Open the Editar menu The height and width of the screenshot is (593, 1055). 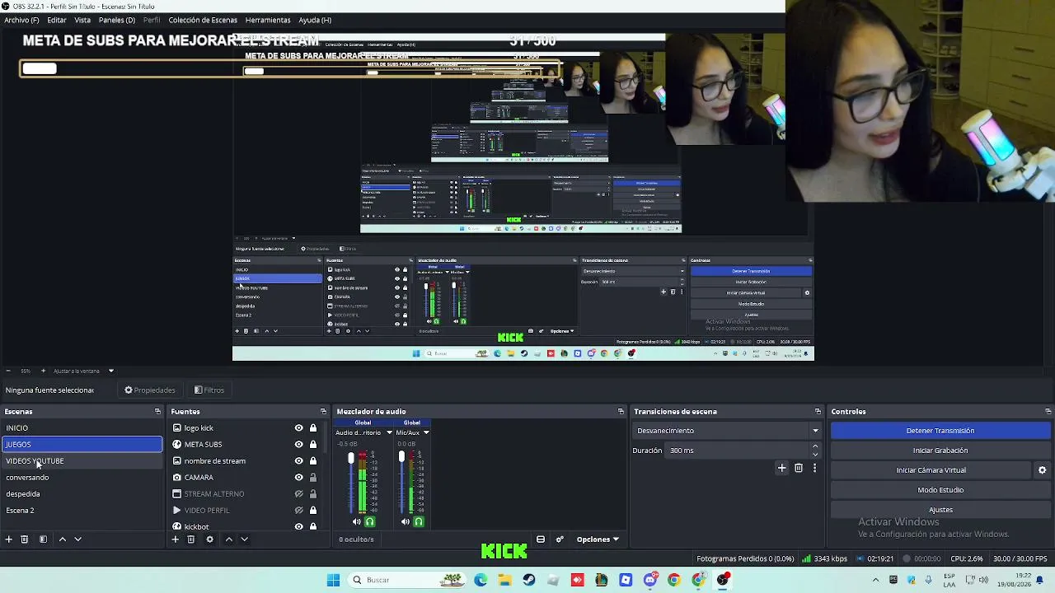point(57,20)
